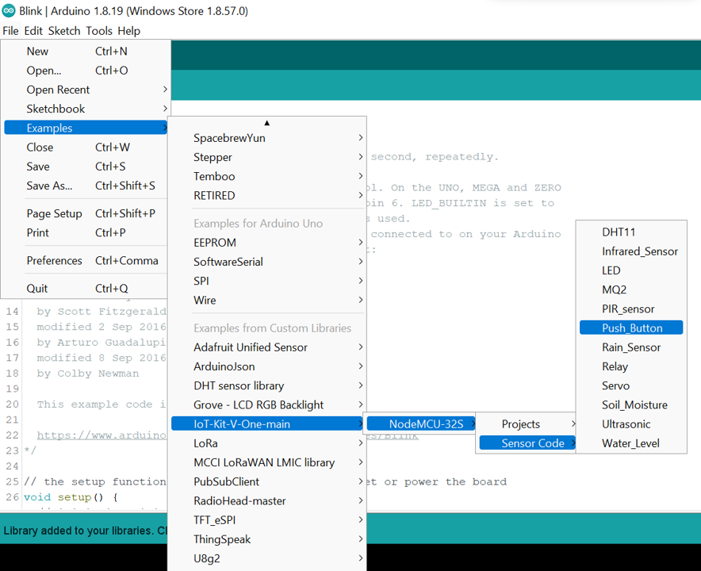701x571 pixels.
Task: Click the arduino.cc link in code comment
Action: tap(102, 435)
